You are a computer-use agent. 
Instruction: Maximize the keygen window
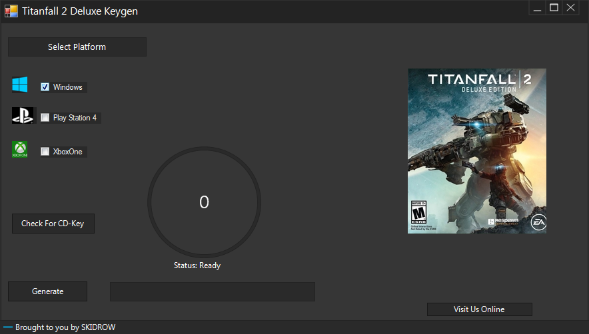pos(554,7)
